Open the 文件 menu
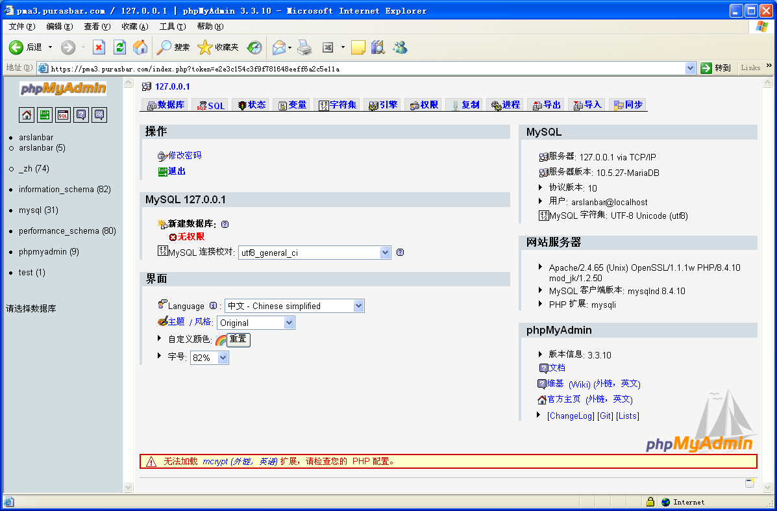The width and height of the screenshot is (777, 511). click(22, 26)
